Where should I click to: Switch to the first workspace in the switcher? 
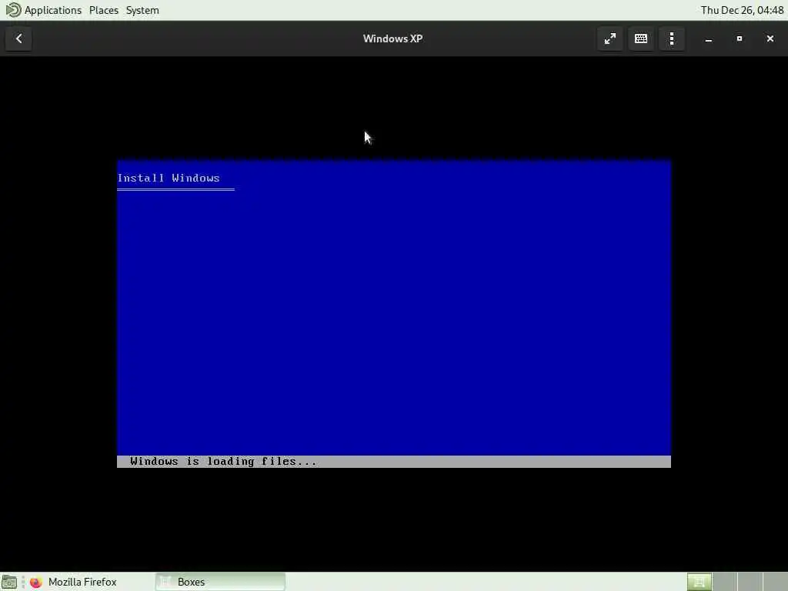[x=699, y=582]
